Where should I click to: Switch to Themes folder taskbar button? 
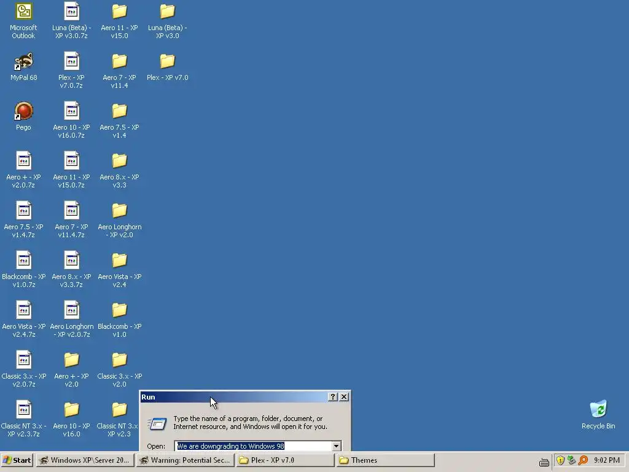coord(385,460)
